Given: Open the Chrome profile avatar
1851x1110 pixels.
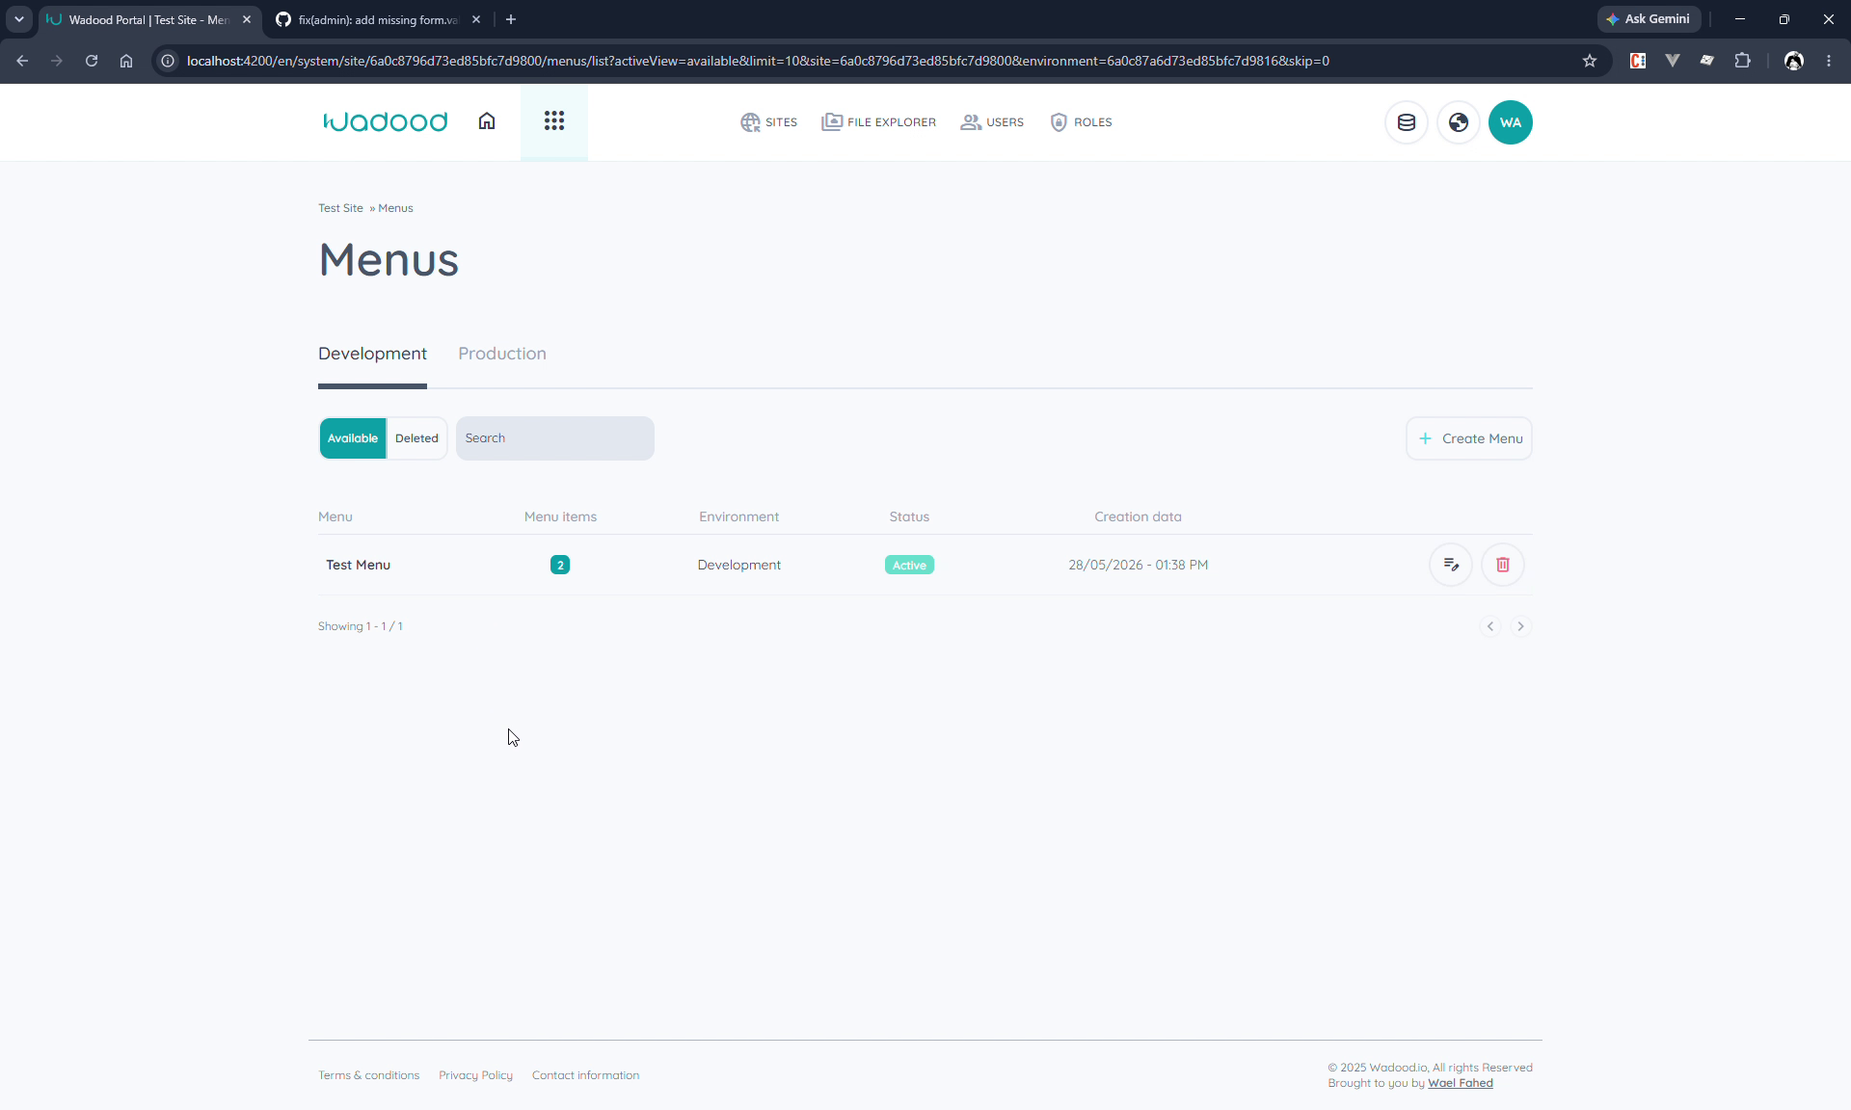Looking at the screenshot, I should [1794, 61].
